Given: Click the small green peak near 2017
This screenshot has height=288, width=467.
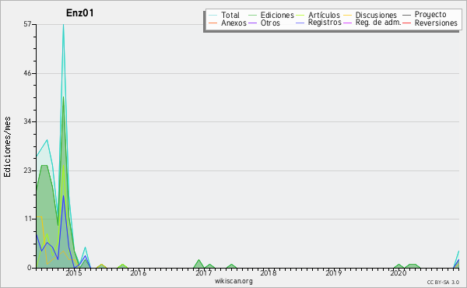Looking at the screenshot, I should tap(199, 263).
